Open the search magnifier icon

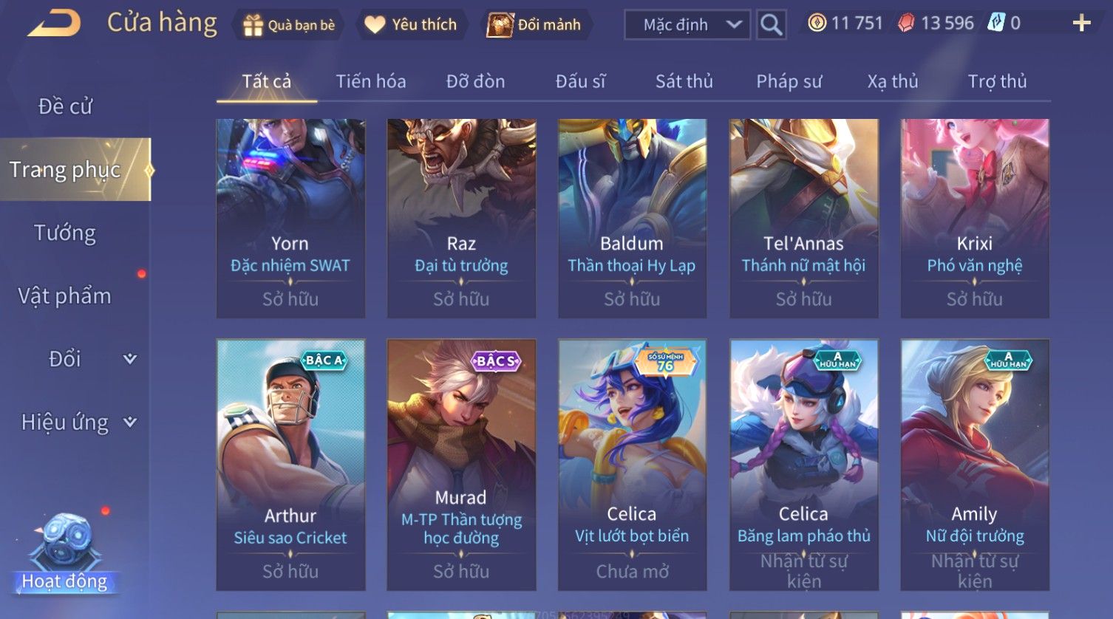click(x=771, y=24)
